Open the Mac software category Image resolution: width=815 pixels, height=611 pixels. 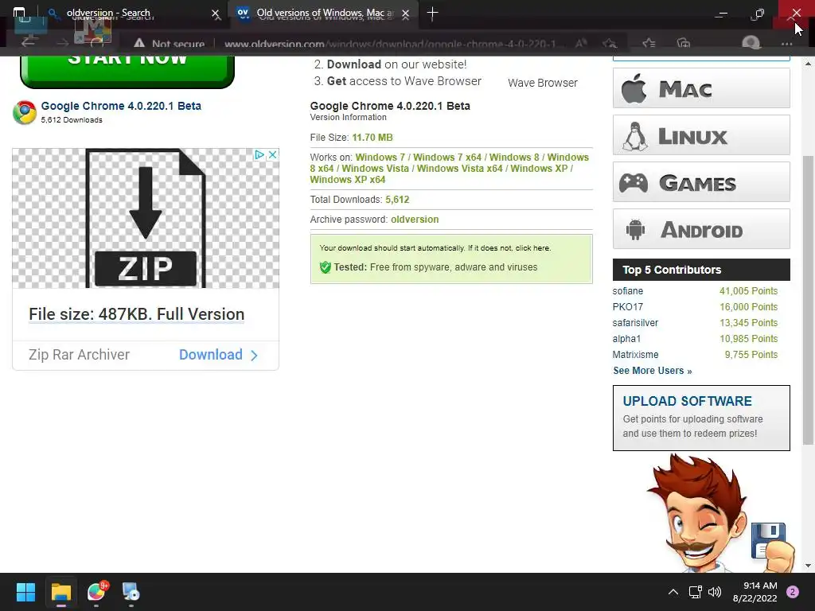click(701, 88)
